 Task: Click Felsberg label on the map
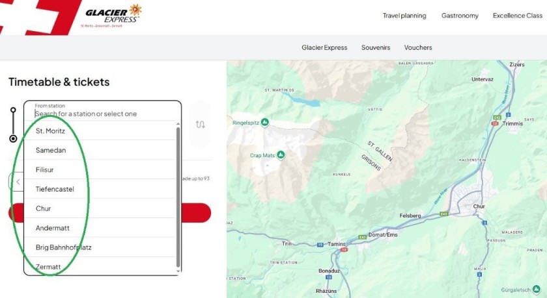coord(410,216)
